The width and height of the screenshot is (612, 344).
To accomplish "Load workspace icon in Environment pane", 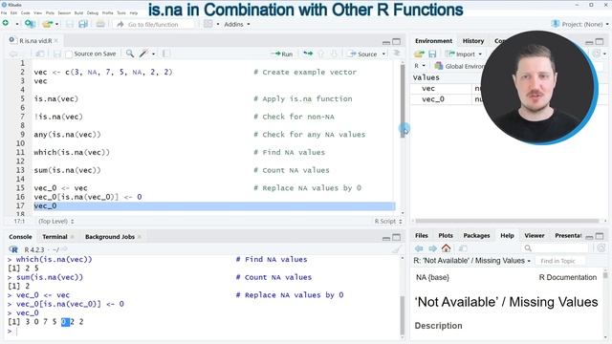I will (419, 54).
